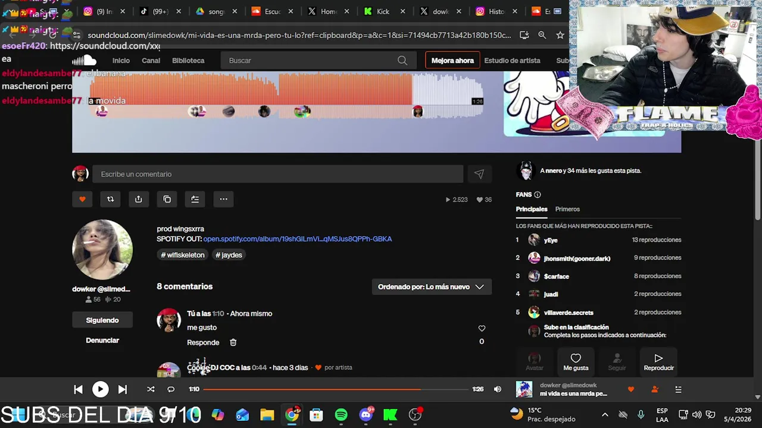Open Estudio de artista

pos(512,61)
